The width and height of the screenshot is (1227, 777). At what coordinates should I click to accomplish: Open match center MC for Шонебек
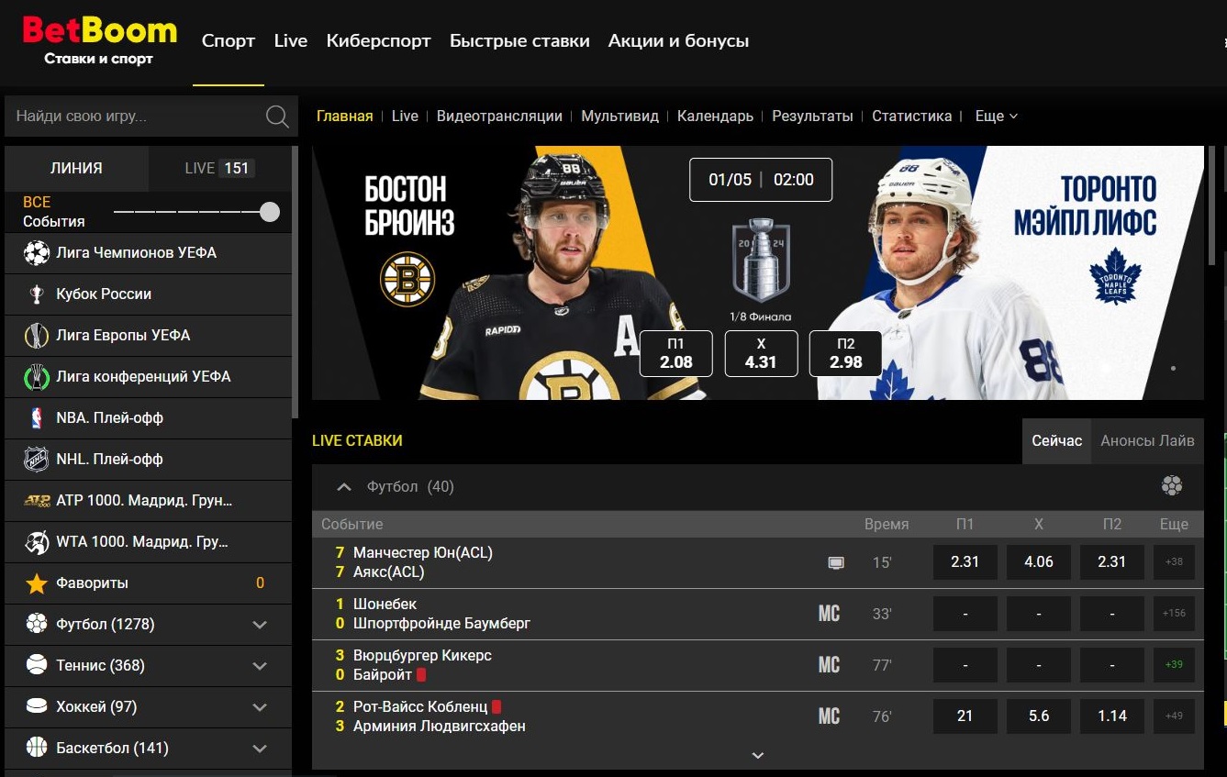(x=829, y=614)
